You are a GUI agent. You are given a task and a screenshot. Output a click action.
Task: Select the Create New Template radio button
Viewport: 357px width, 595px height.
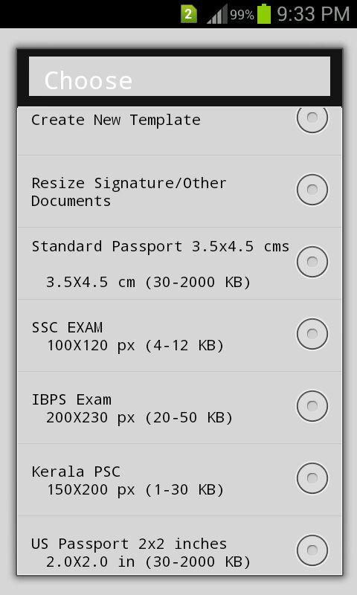(x=312, y=118)
